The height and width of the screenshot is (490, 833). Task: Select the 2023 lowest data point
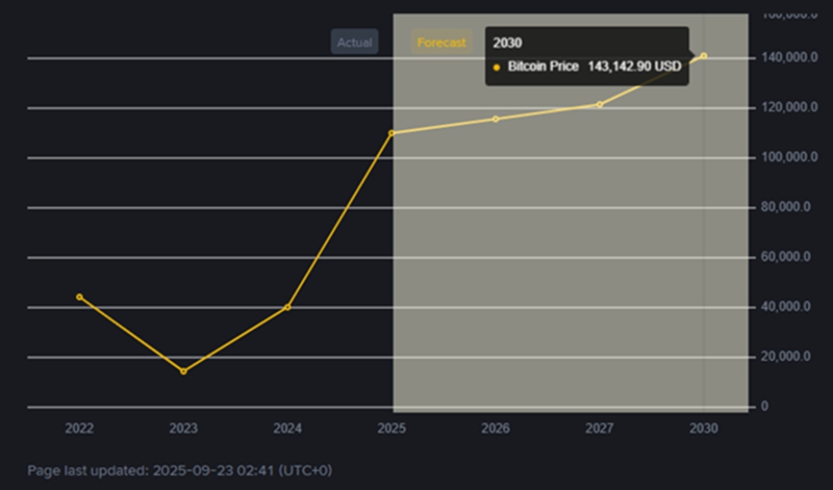(x=183, y=371)
